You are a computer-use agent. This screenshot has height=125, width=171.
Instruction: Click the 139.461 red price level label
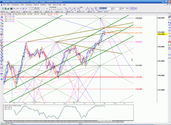click(139, 77)
